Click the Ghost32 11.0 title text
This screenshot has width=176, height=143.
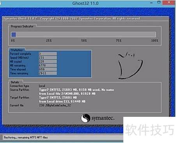click(x=85, y=3)
